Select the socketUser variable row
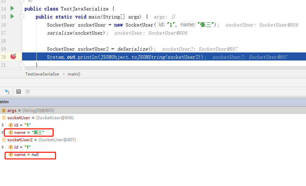Screen dimensions: 306x186 153,118
